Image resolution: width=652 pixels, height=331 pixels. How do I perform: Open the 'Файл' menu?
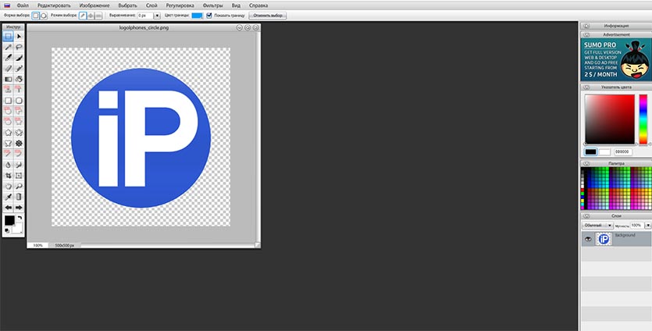point(23,5)
